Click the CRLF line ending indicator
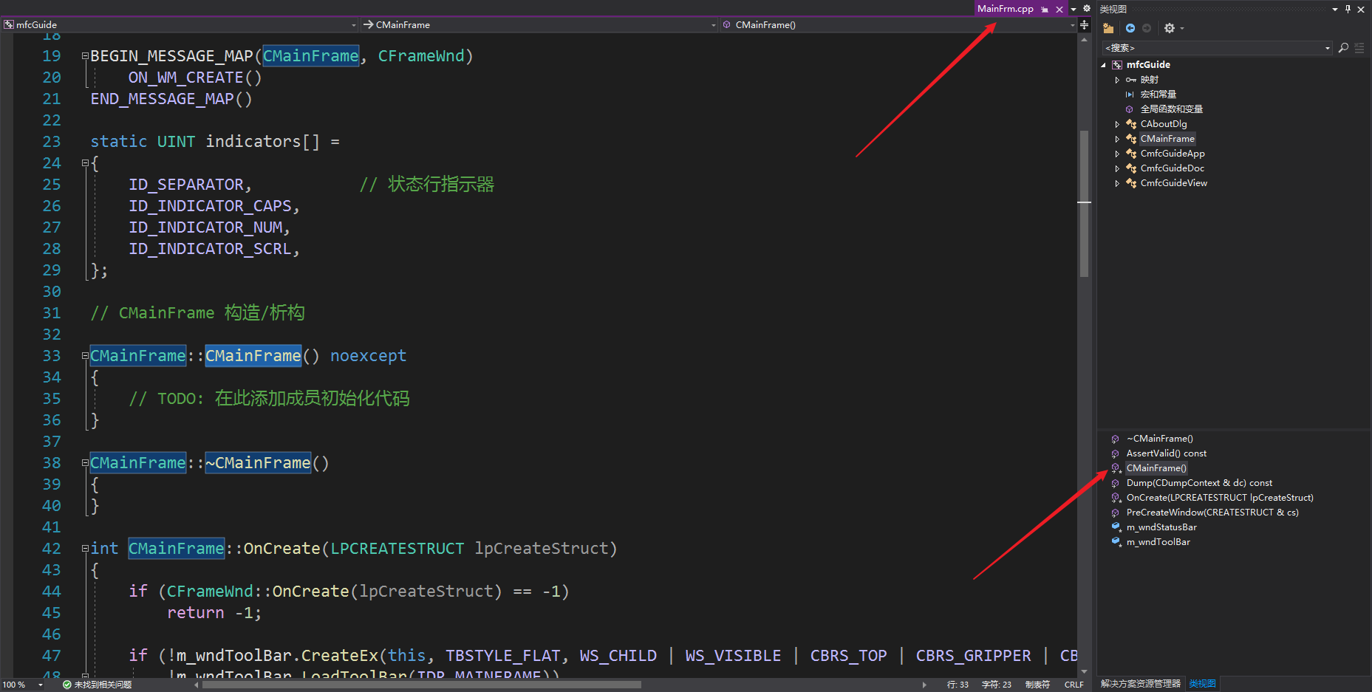The height and width of the screenshot is (692, 1372). (1074, 685)
